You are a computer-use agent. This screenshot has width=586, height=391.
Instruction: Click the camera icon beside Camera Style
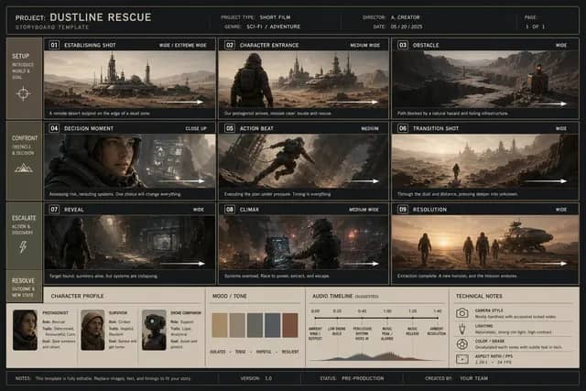(x=461, y=313)
